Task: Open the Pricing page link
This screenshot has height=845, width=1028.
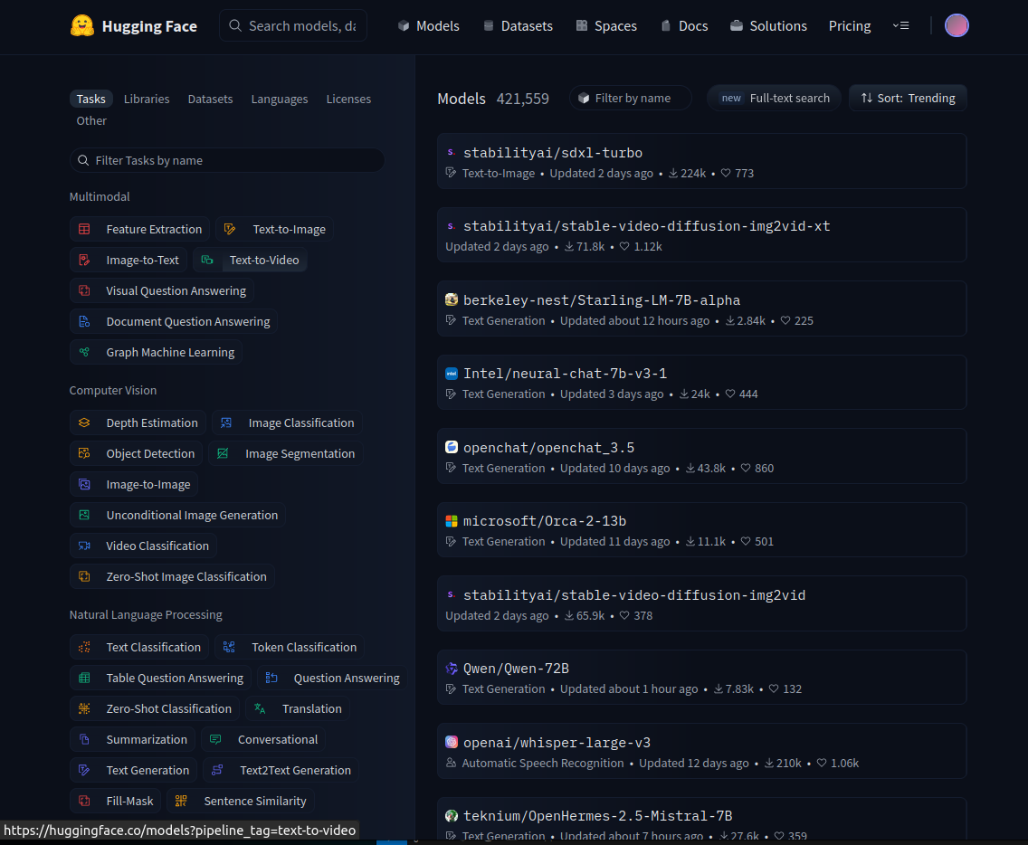Action: (x=850, y=25)
